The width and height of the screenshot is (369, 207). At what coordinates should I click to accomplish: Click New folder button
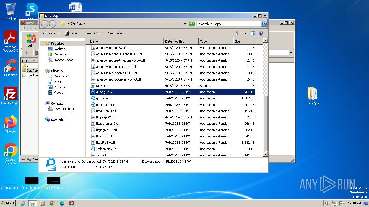[x=115, y=33]
